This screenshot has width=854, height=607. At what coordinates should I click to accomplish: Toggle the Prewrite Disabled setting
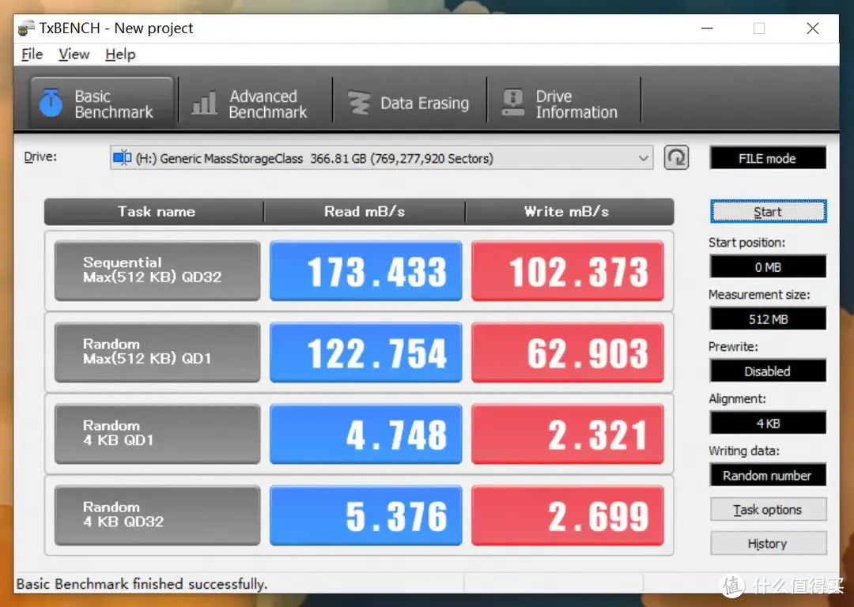pos(768,371)
